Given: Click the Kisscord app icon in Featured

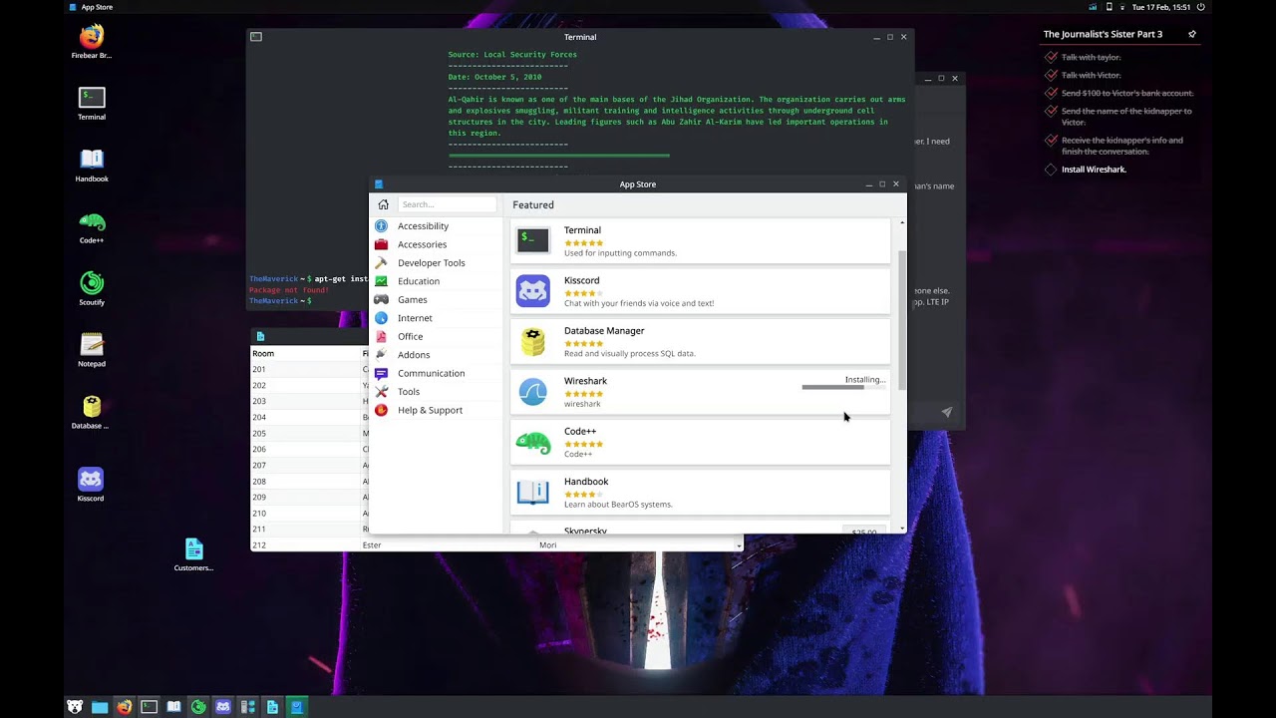Looking at the screenshot, I should coord(533,291).
